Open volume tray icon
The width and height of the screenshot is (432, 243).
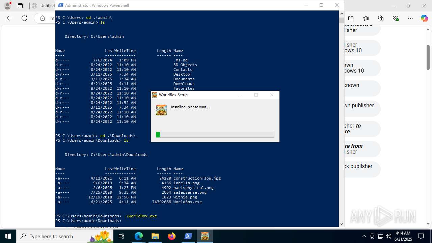point(388,236)
